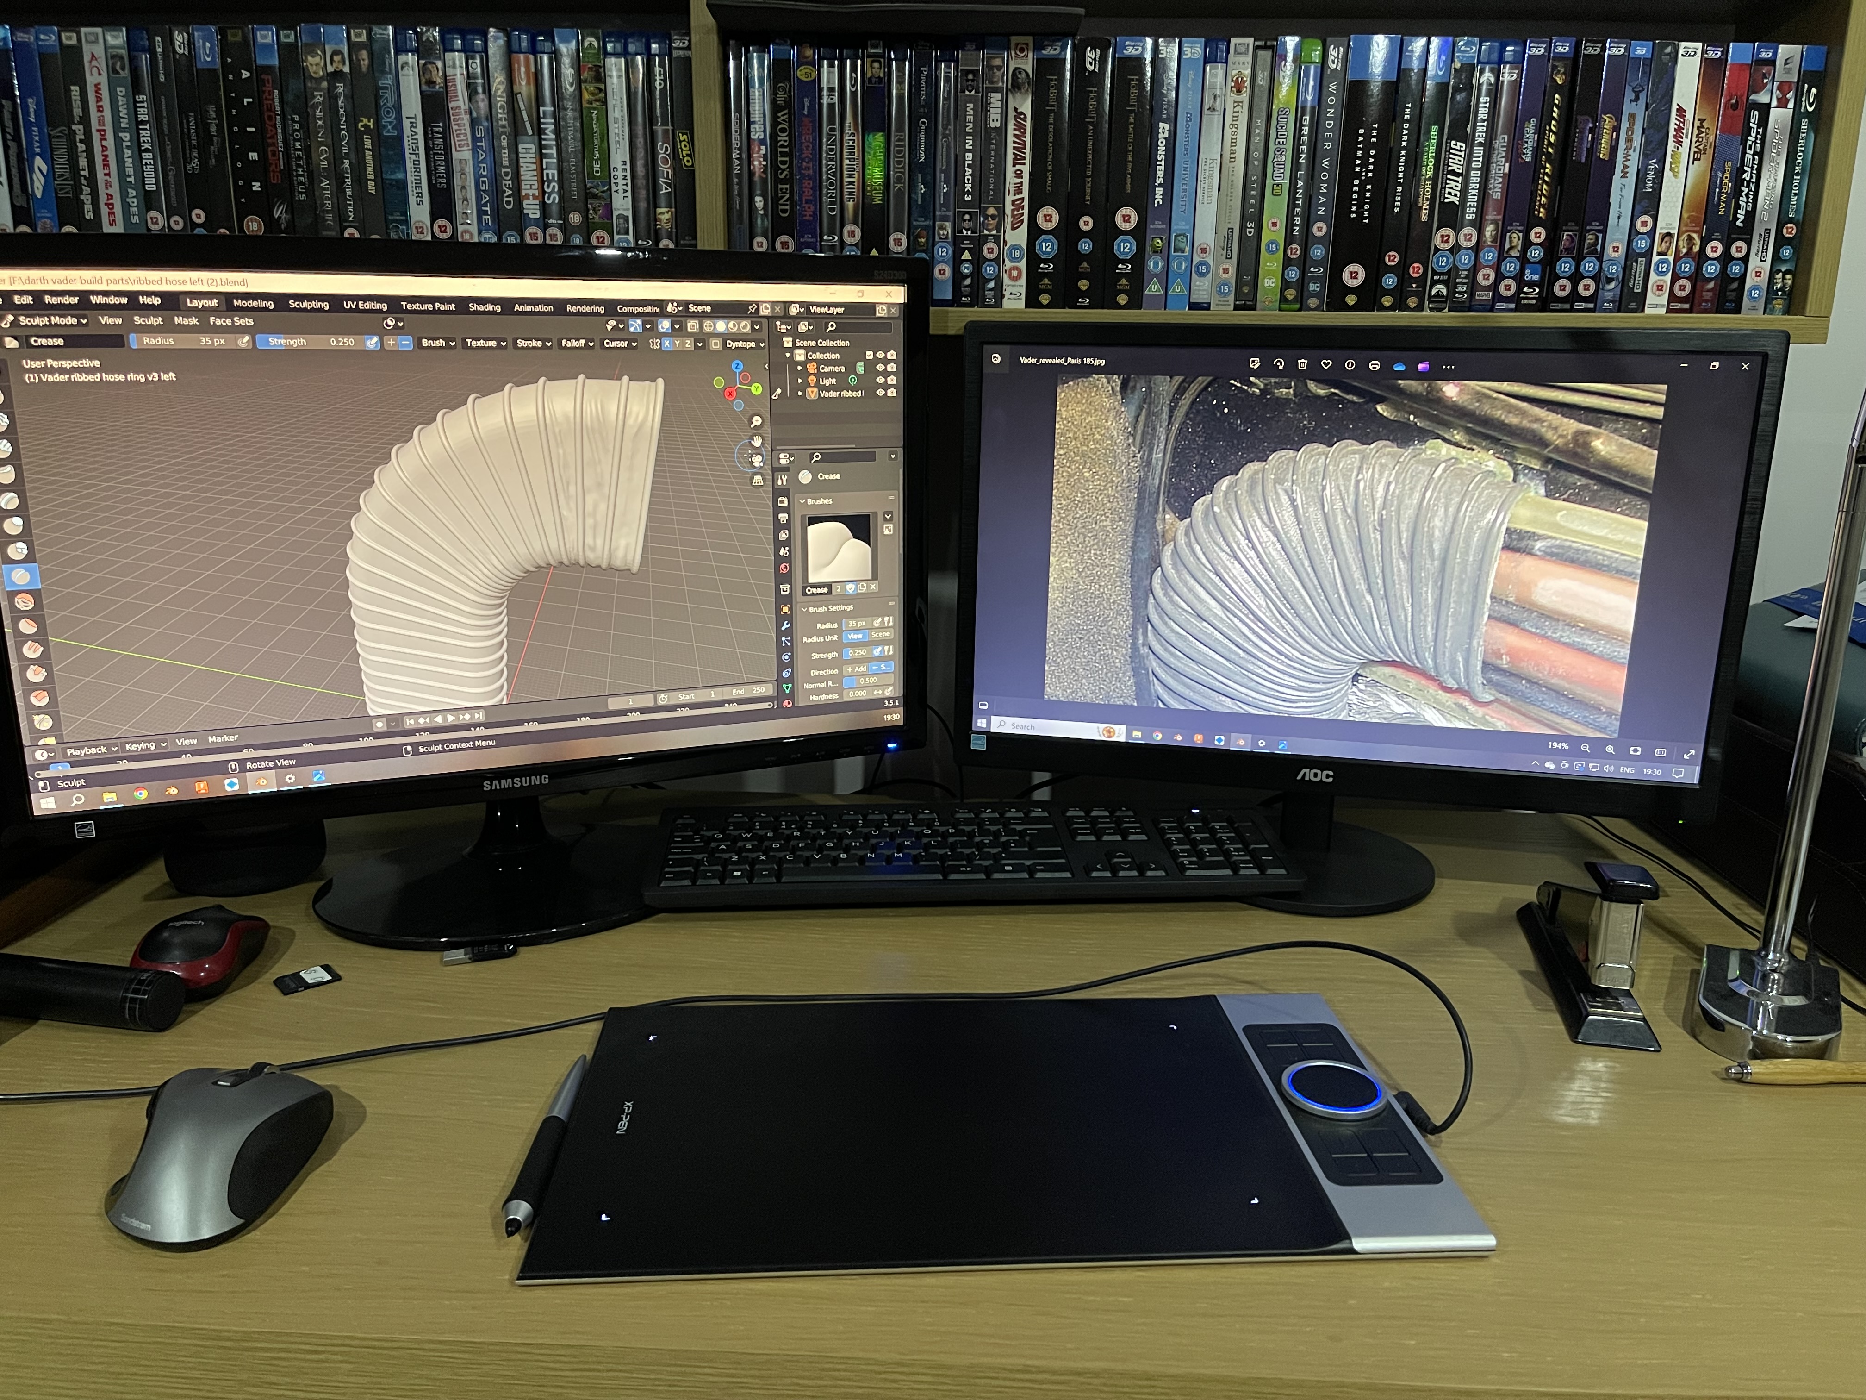Click the Blender pan view hand gizmo
The width and height of the screenshot is (1866, 1400).
pos(757,440)
